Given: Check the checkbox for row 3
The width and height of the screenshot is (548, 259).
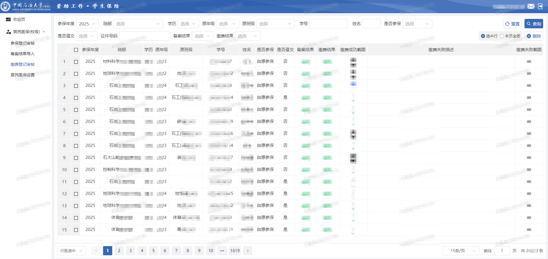Looking at the screenshot, I should [x=76, y=86].
